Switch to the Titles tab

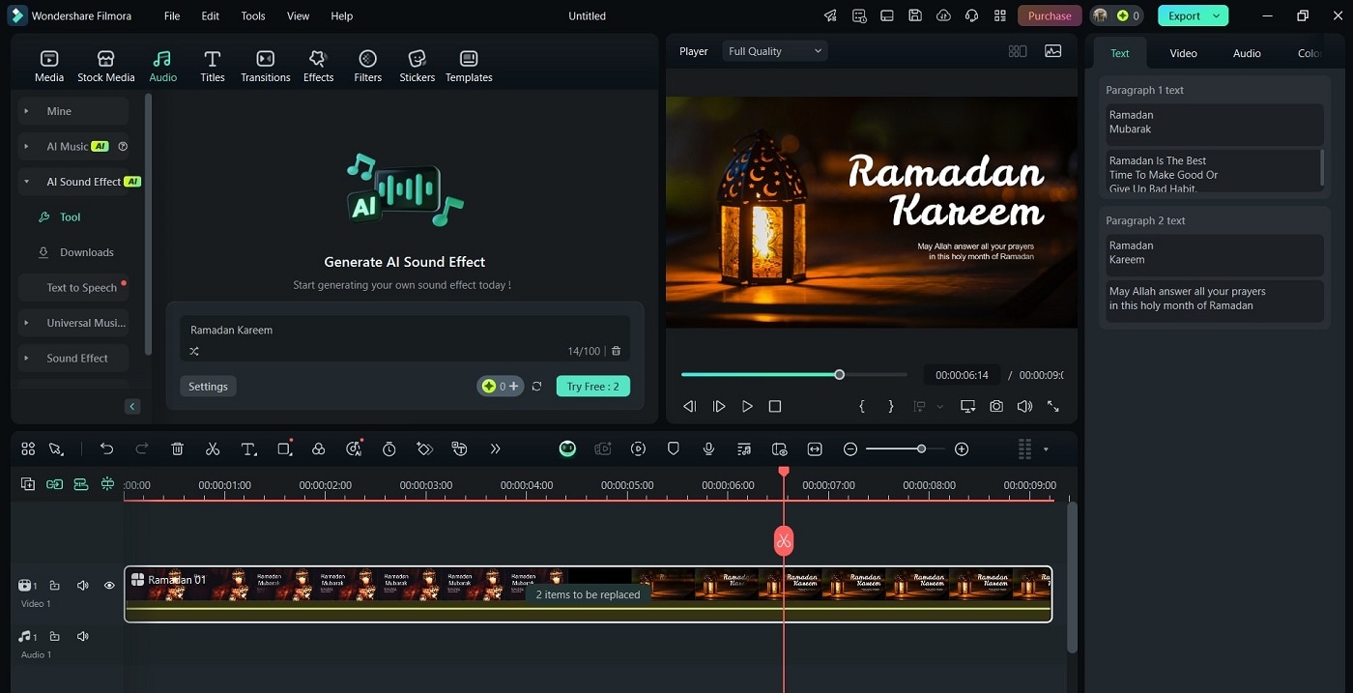point(213,66)
